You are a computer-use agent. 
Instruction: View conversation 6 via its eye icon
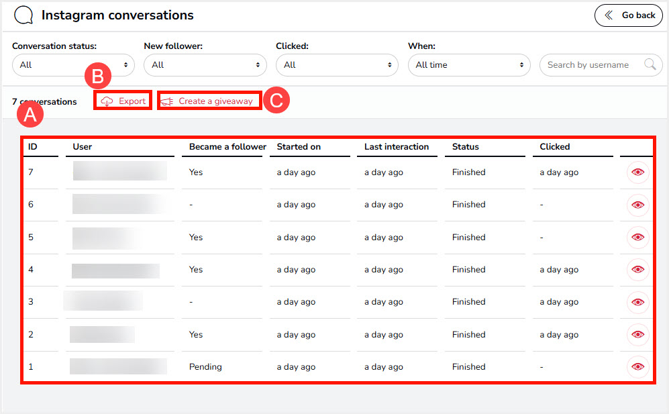pyautogui.click(x=637, y=205)
